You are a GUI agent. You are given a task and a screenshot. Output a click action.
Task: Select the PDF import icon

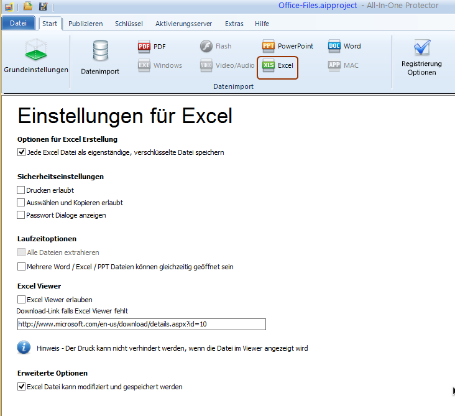coord(144,46)
